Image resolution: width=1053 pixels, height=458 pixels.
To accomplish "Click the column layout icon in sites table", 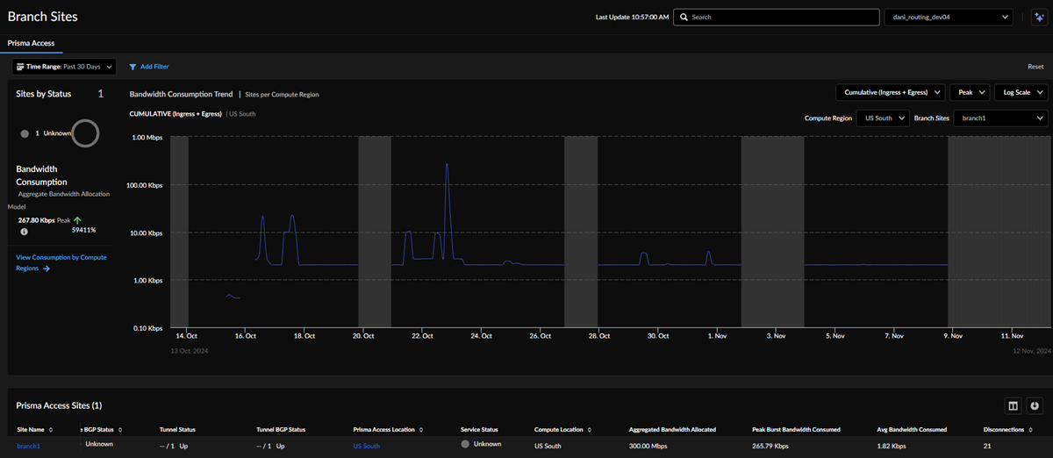I will [1013, 405].
